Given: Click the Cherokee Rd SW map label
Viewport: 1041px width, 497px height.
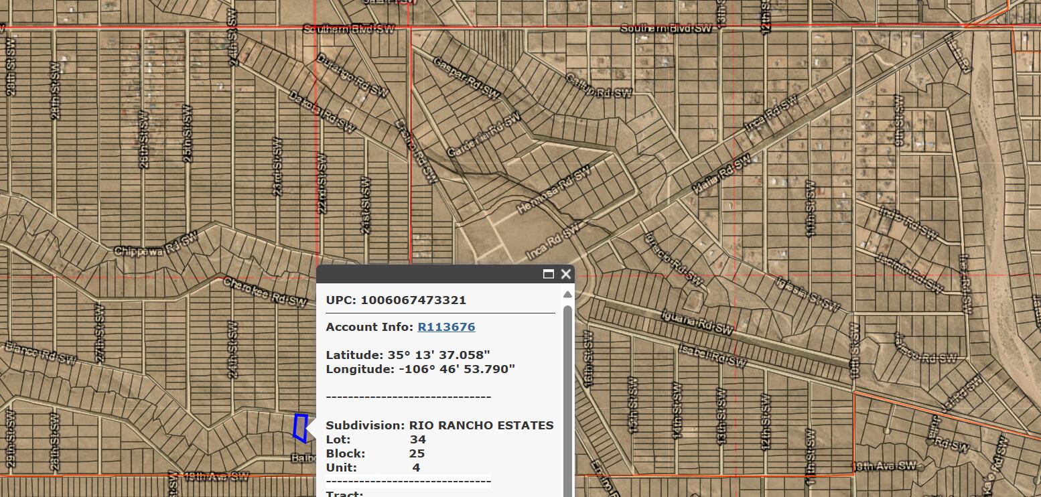Looking at the screenshot, I should (264, 292).
